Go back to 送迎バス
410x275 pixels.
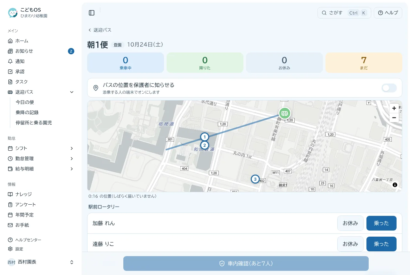click(x=100, y=30)
